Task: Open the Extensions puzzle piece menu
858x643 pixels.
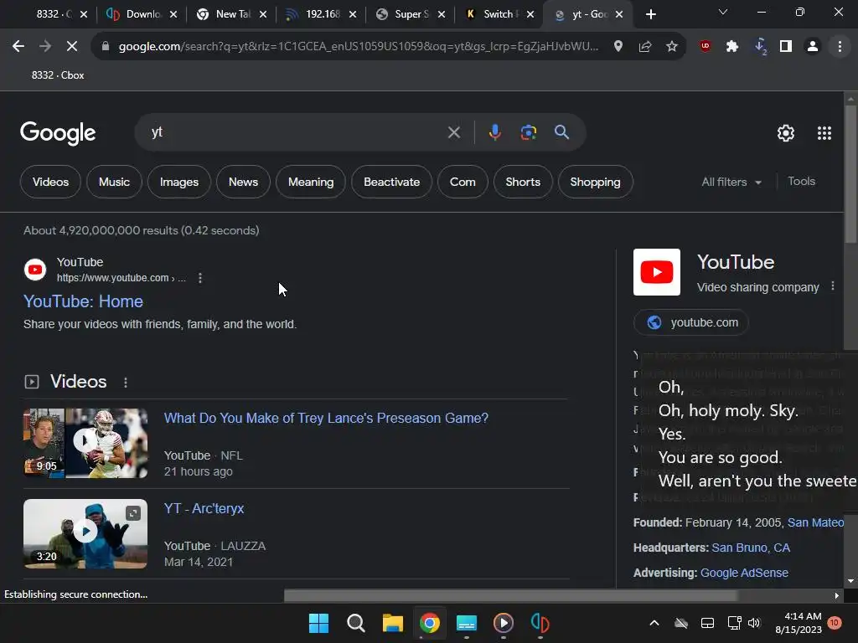Action: pos(732,47)
